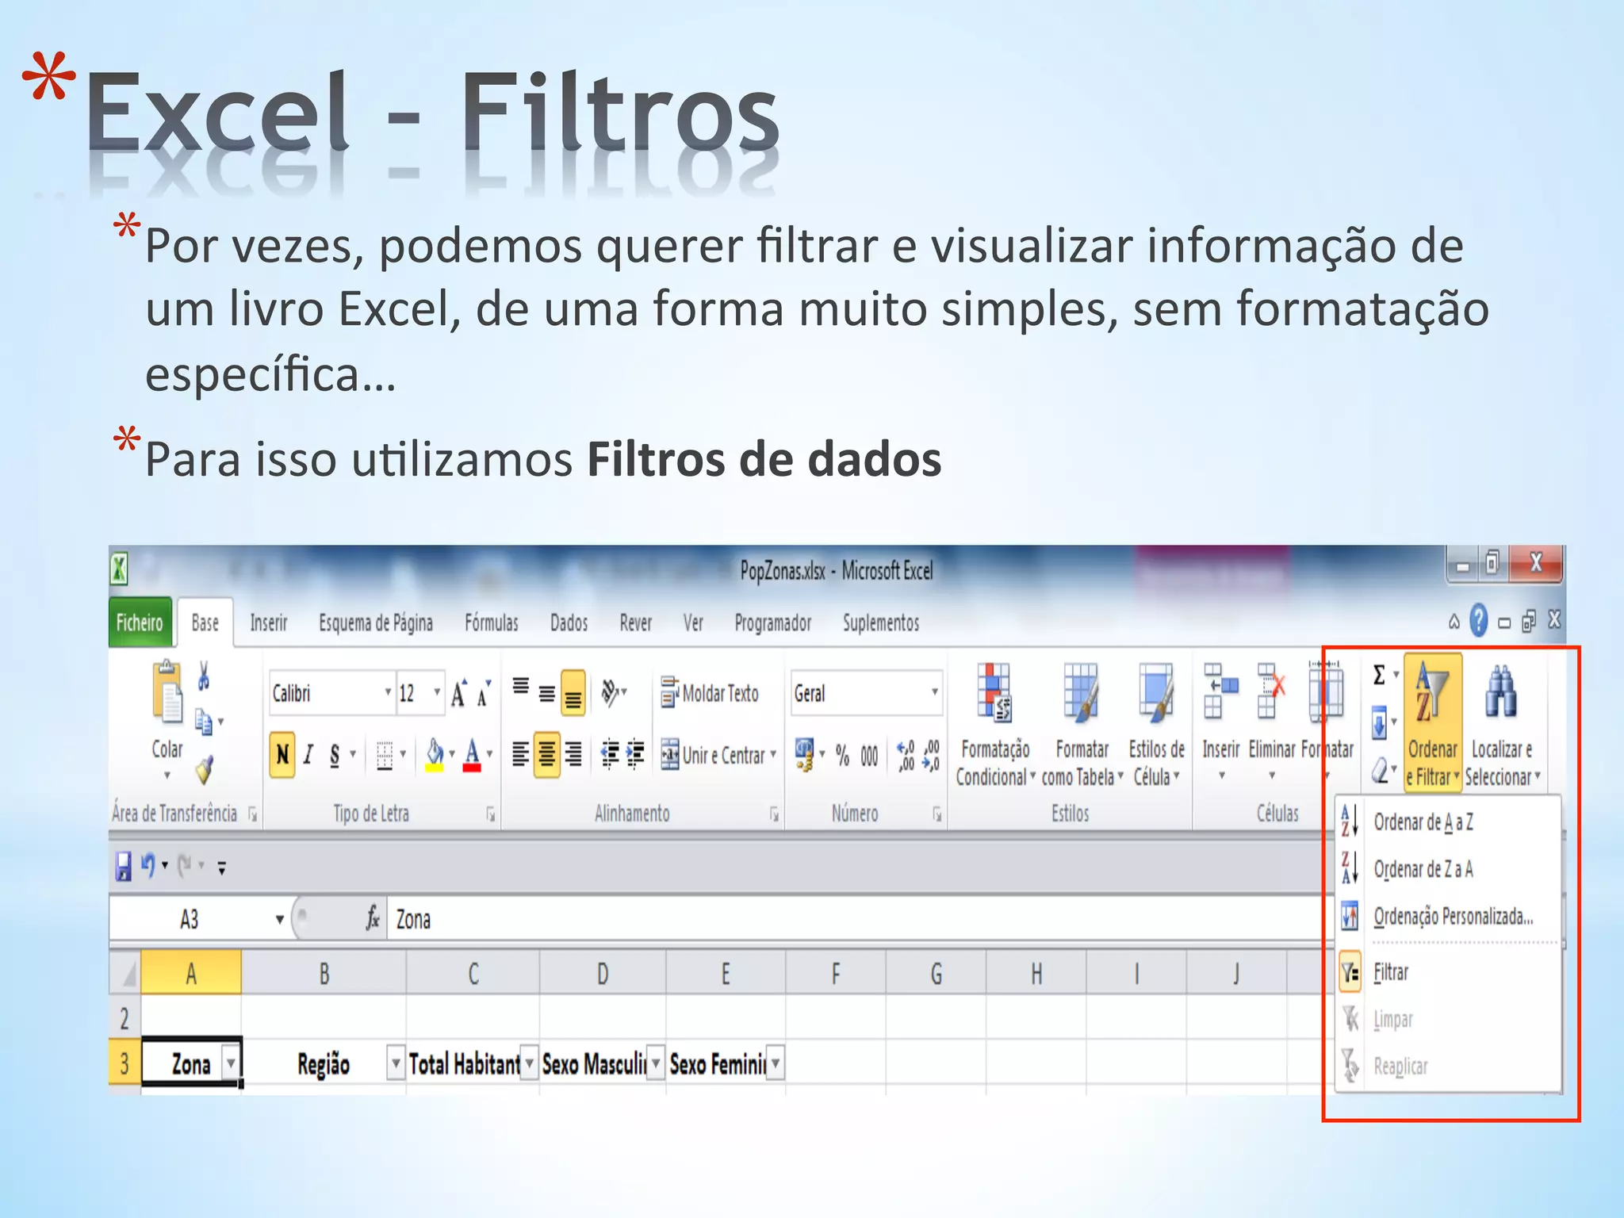Open the Eliminar cells button
Image resolution: width=1624 pixels, height=1218 pixels.
pyautogui.click(x=1271, y=722)
